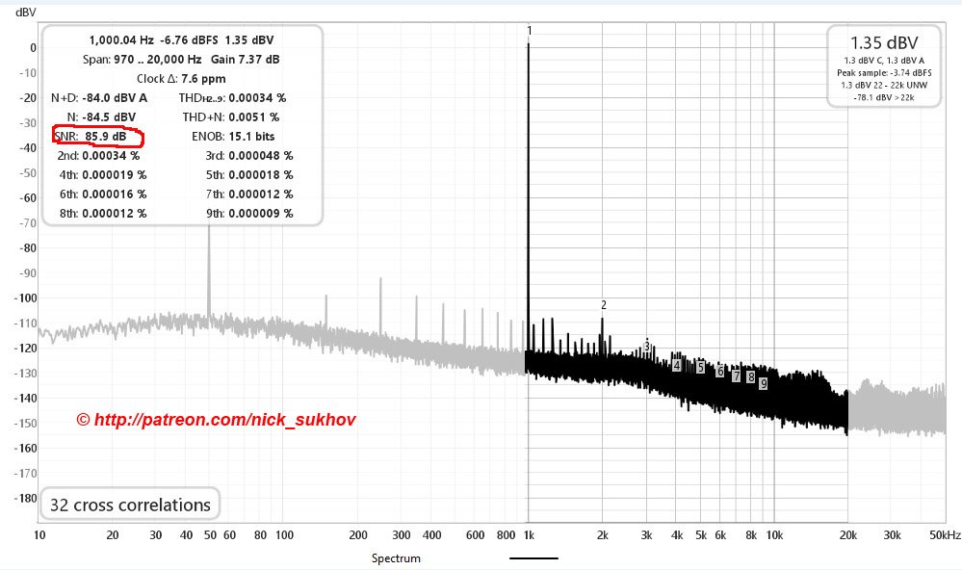
Task: Click the harmonic marker labeled 4
Action: point(676,366)
